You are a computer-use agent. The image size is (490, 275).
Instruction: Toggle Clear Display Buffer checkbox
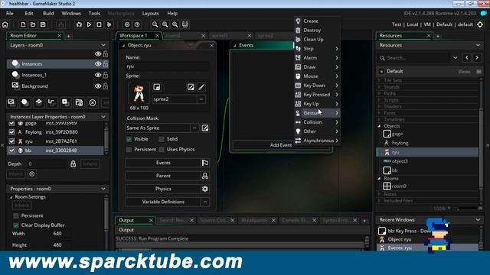(16, 225)
